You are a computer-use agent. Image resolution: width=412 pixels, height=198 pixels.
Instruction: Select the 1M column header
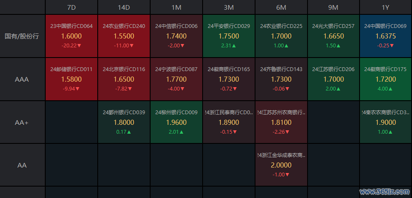click(x=176, y=7)
